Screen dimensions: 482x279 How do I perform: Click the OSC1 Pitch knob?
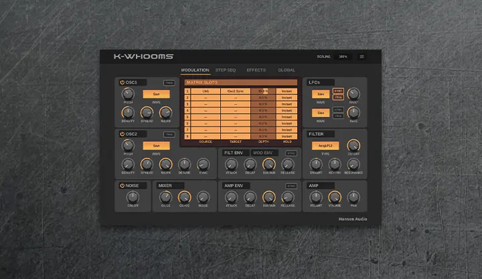pos(128,96)
